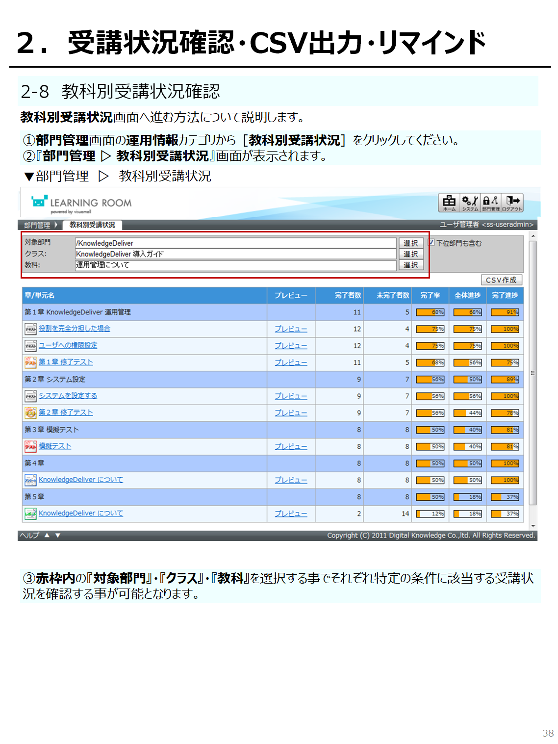Open the 部門管理 lock icon in toolbar
558x744 pixels.
491,202
